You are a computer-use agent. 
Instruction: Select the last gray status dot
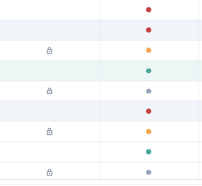tap(148, 172)
